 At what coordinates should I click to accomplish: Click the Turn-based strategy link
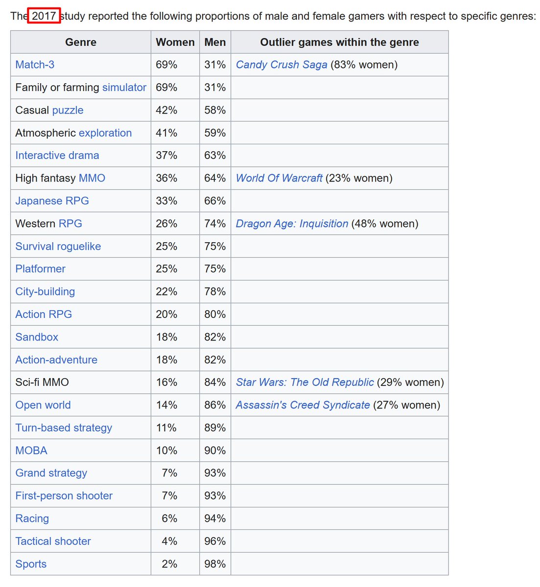[x=64, y=428]
